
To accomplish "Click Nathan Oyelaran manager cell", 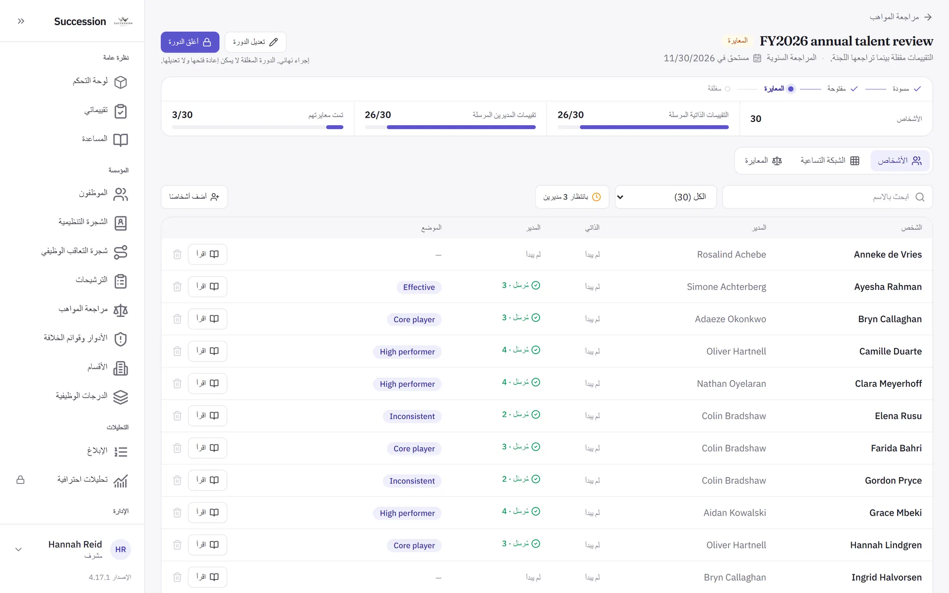I will (x=731, y=383).
